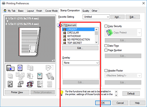Viewport: 147px width, 107px height.
Task: Click the green Copy Protect icon
Action: 109,33
